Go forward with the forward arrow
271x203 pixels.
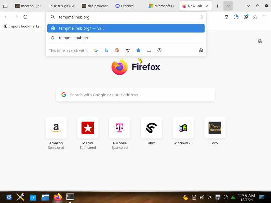pos(16,17)
